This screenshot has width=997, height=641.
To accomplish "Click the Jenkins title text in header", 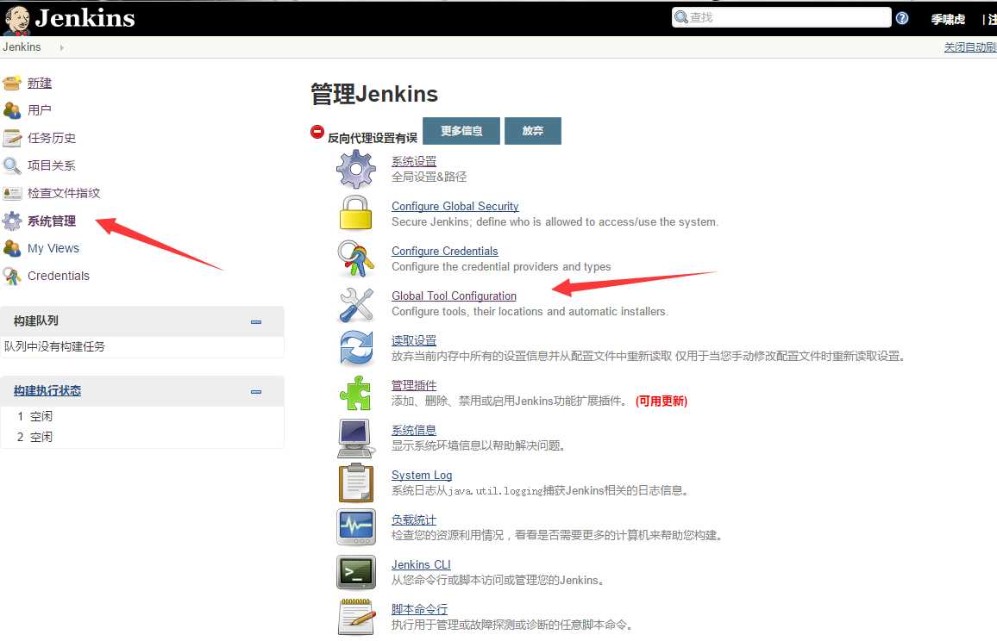I will click(85, 18).
